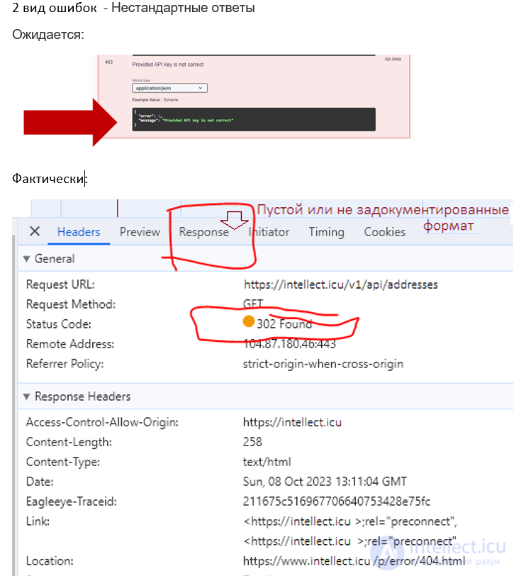Click the orange status indicator dot
This screenshot has width=514, height=576.
249,321
